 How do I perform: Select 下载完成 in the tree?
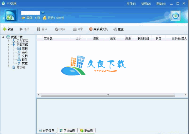(x=22, y=45)
